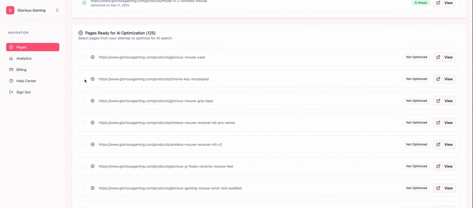Image resolution: width=473 pixels, height=208 pixels.
Task: Go to Analytics in the sidebar
Action: pyautogui.click(x=24, y=58)
